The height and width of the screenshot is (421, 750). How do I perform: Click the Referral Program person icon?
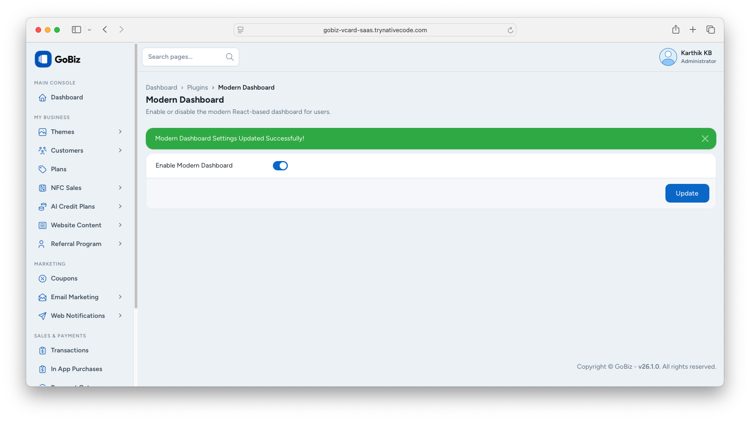pos(42,244)
